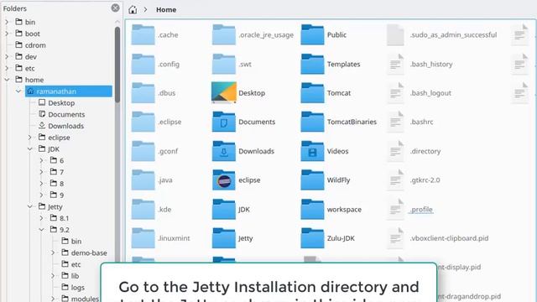This screenshot has height=302, width=537.
Task: Expand Jetty 8.1 subfolder
Action: (41, 218)
